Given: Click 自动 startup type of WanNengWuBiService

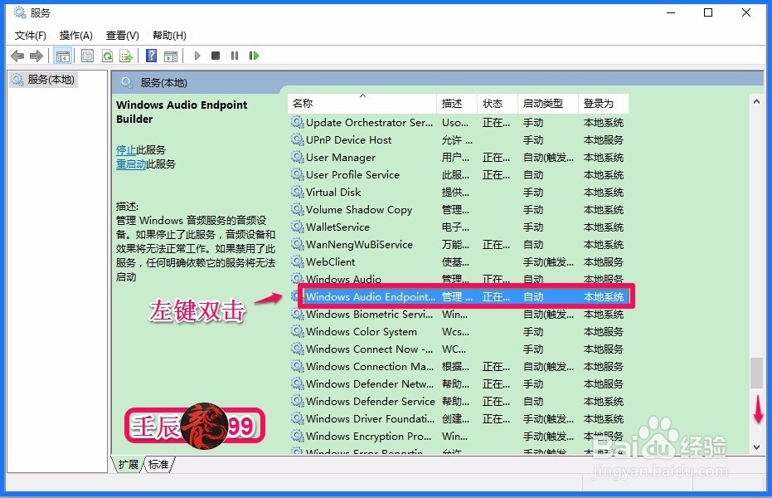Looking at the screenshot, I should coord(533,244).
